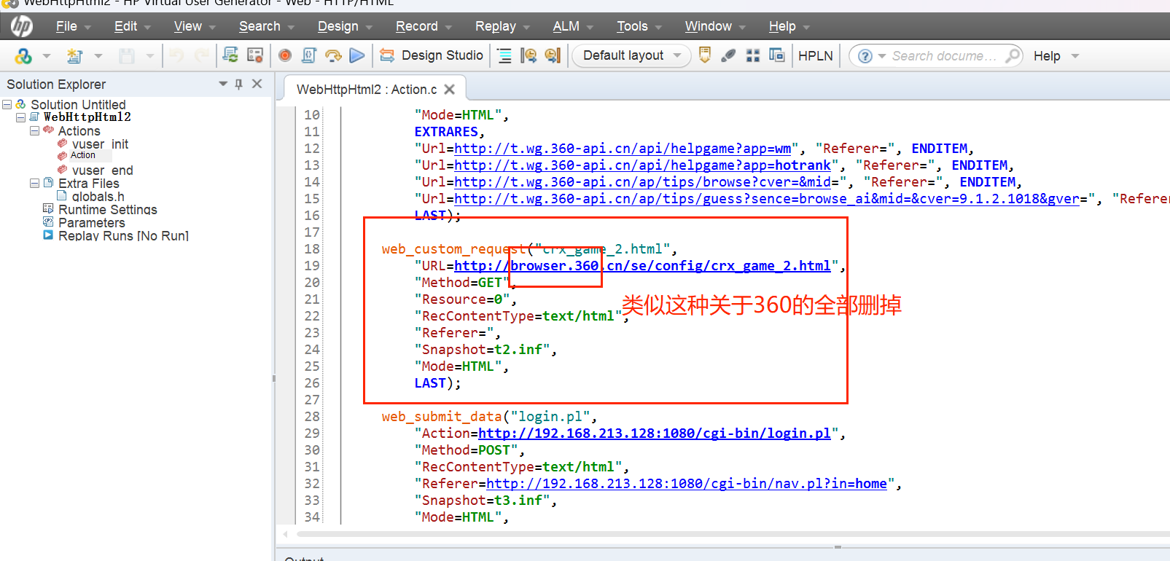Image resolution: width=1170 pixels, height=561 pixels.
Task: Click the helpgame?app=hotrank URL link
Action: (642, 165)
